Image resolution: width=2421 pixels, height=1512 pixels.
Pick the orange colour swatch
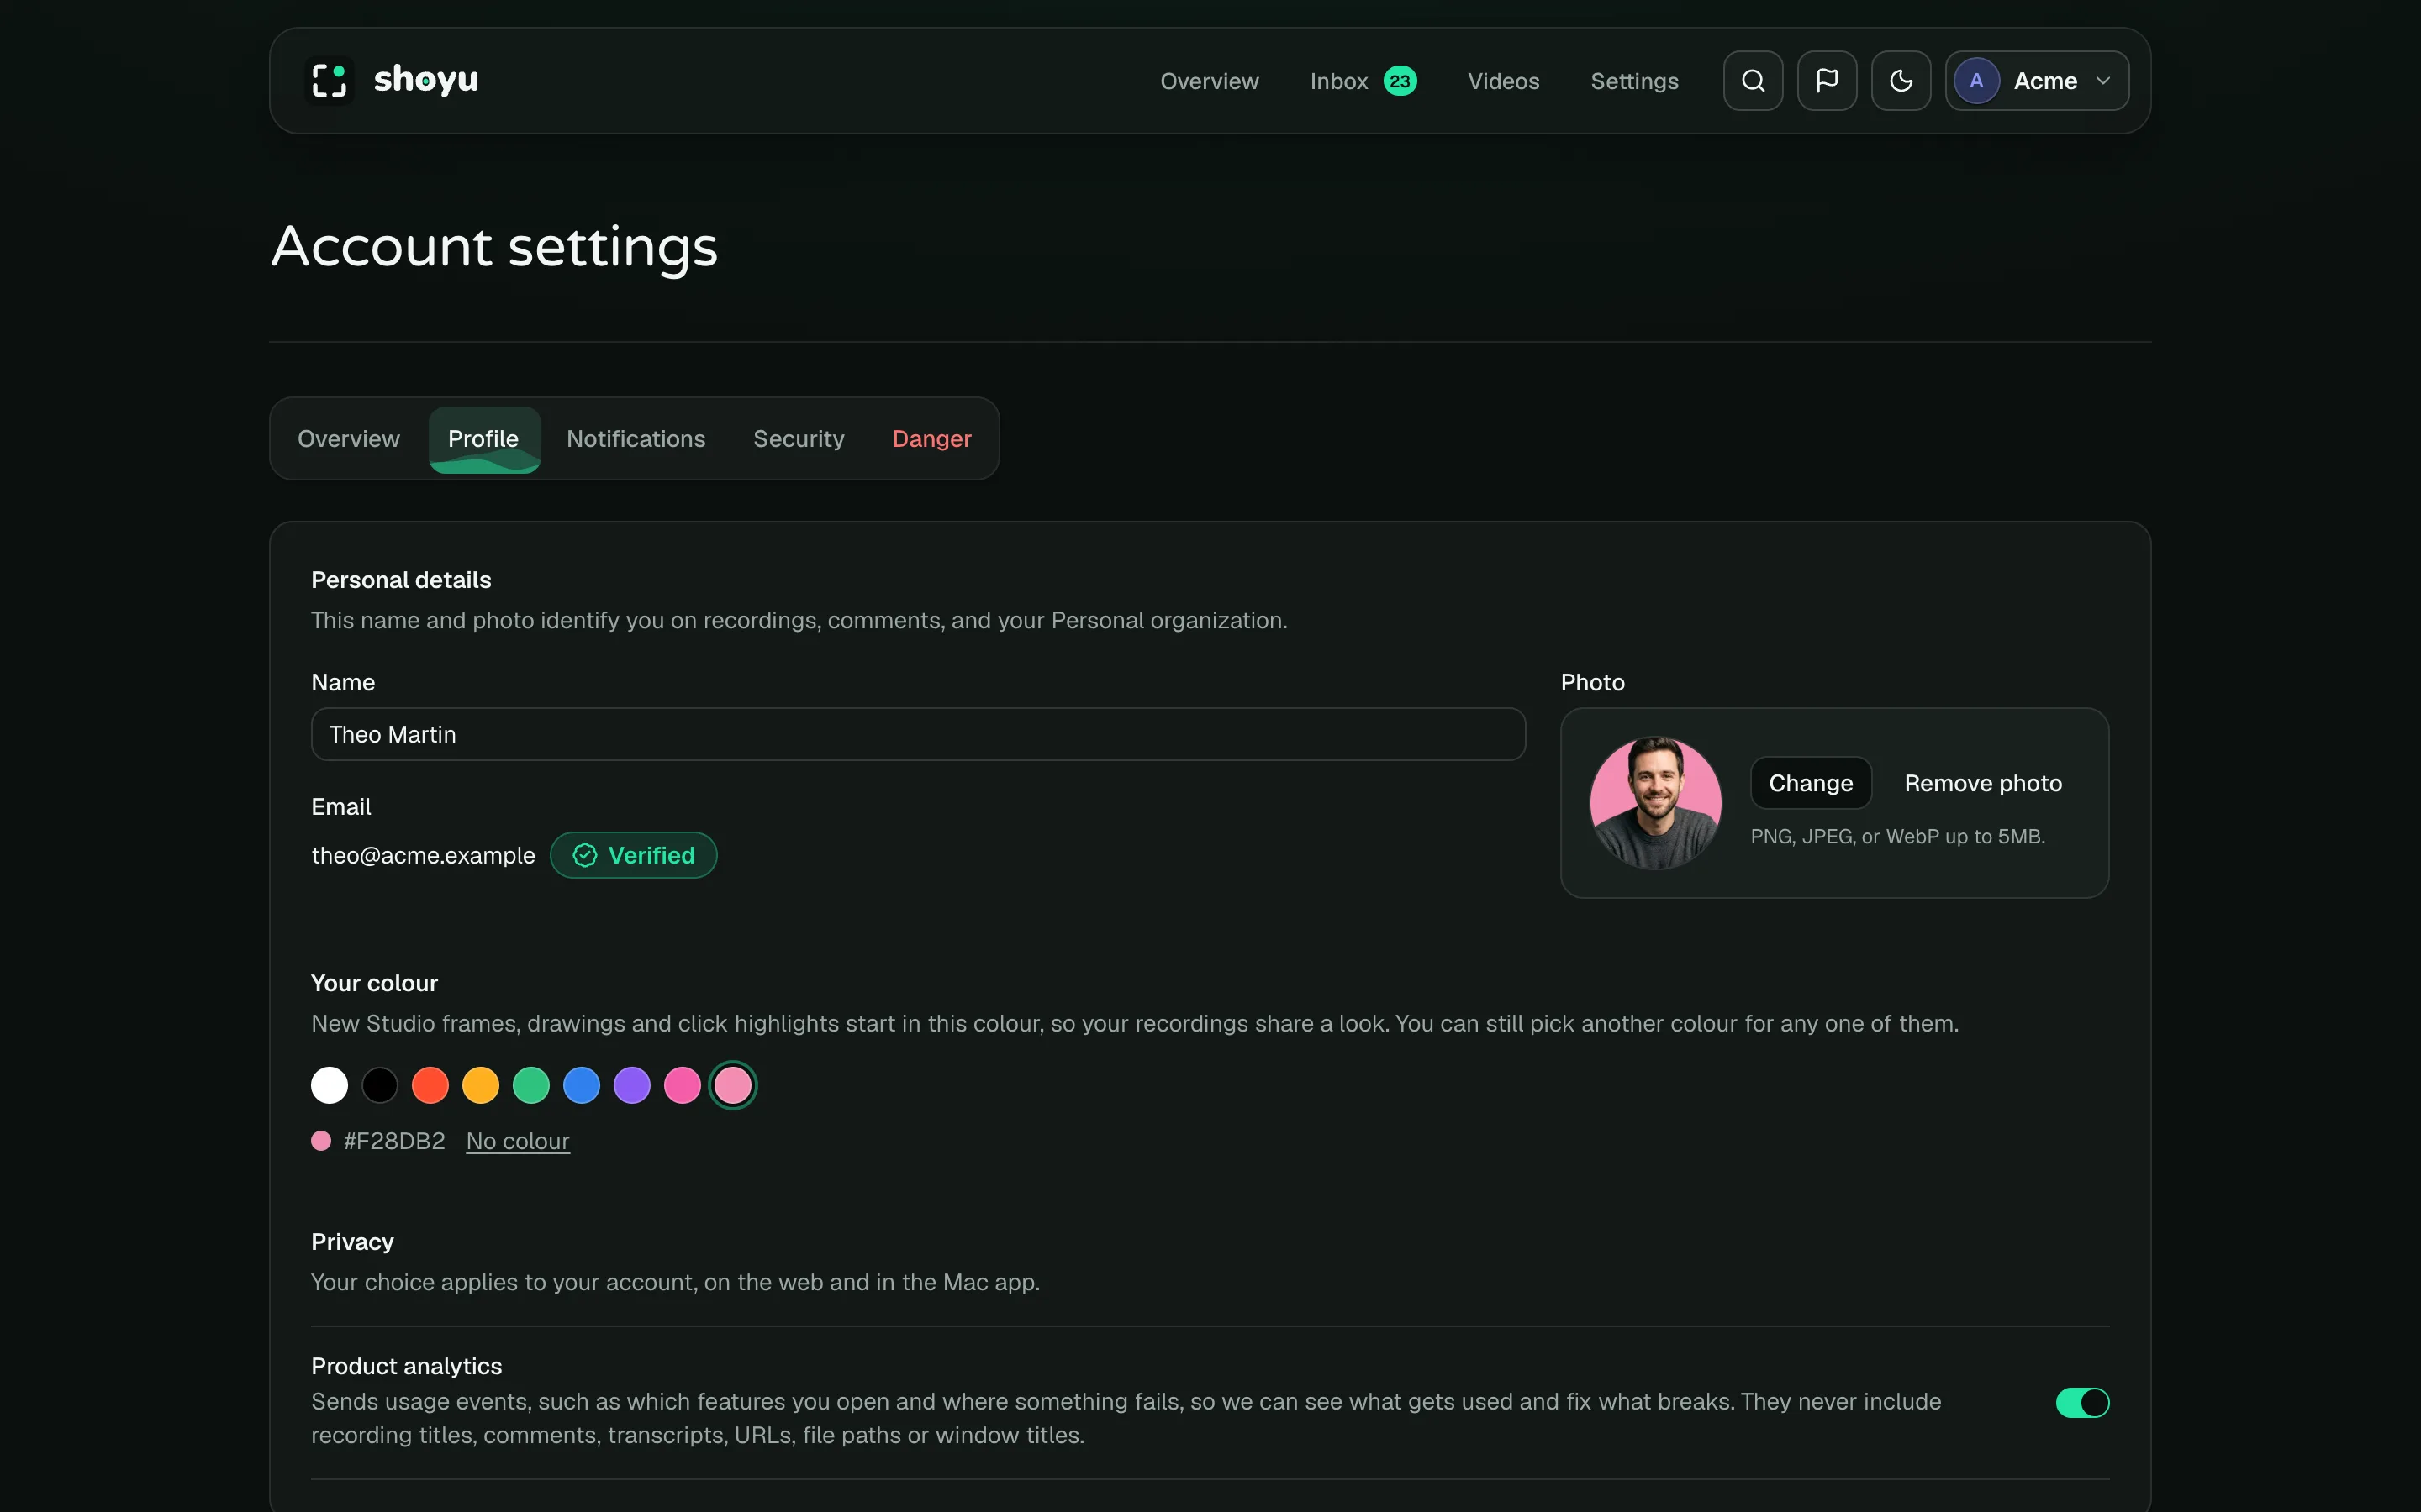coord(480,1085)
